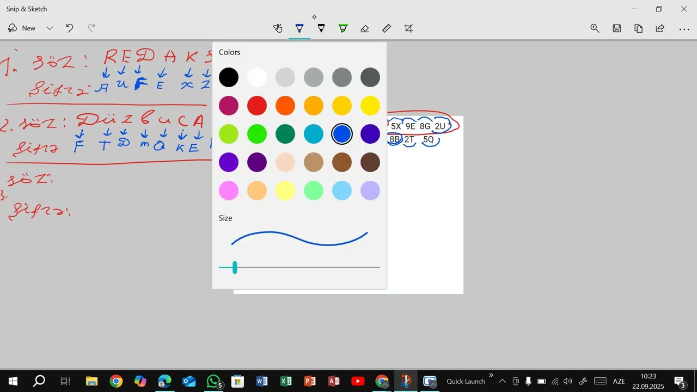Select the green Highlighter tool
This screenshot has width=697, height=392.
[343, 28]
